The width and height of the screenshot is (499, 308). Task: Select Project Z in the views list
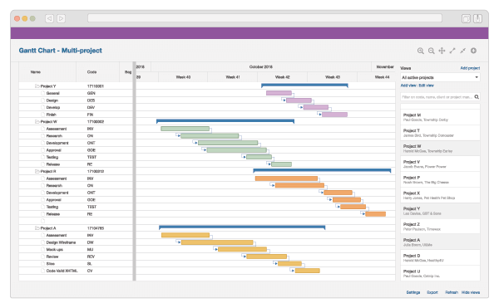coord(440,227)
